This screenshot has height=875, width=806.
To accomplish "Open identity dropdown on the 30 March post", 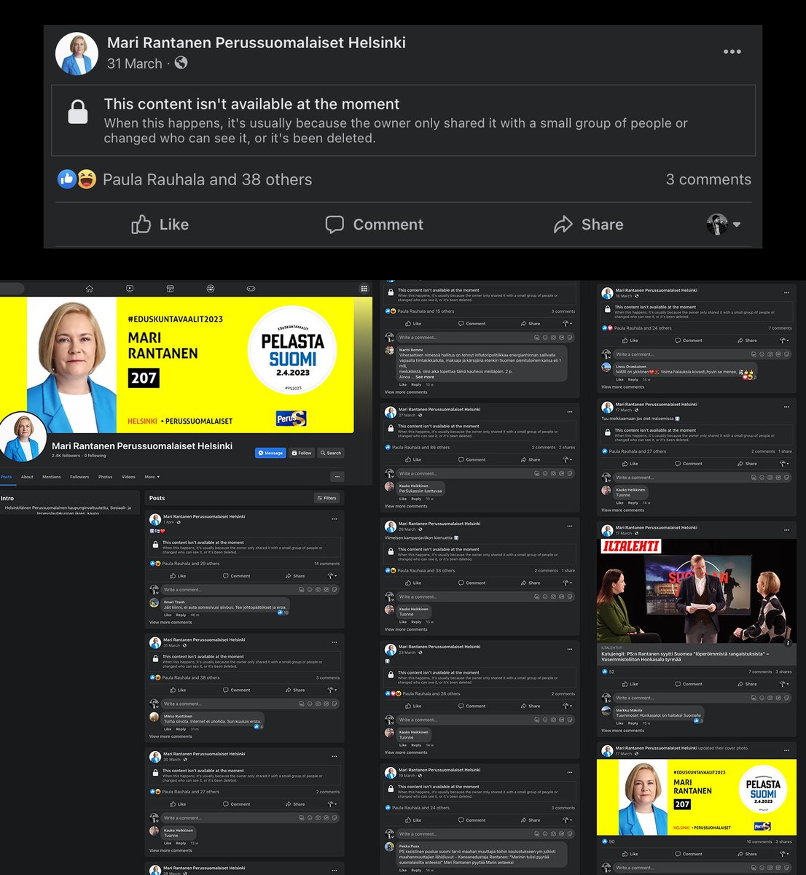I will point(332,804).
